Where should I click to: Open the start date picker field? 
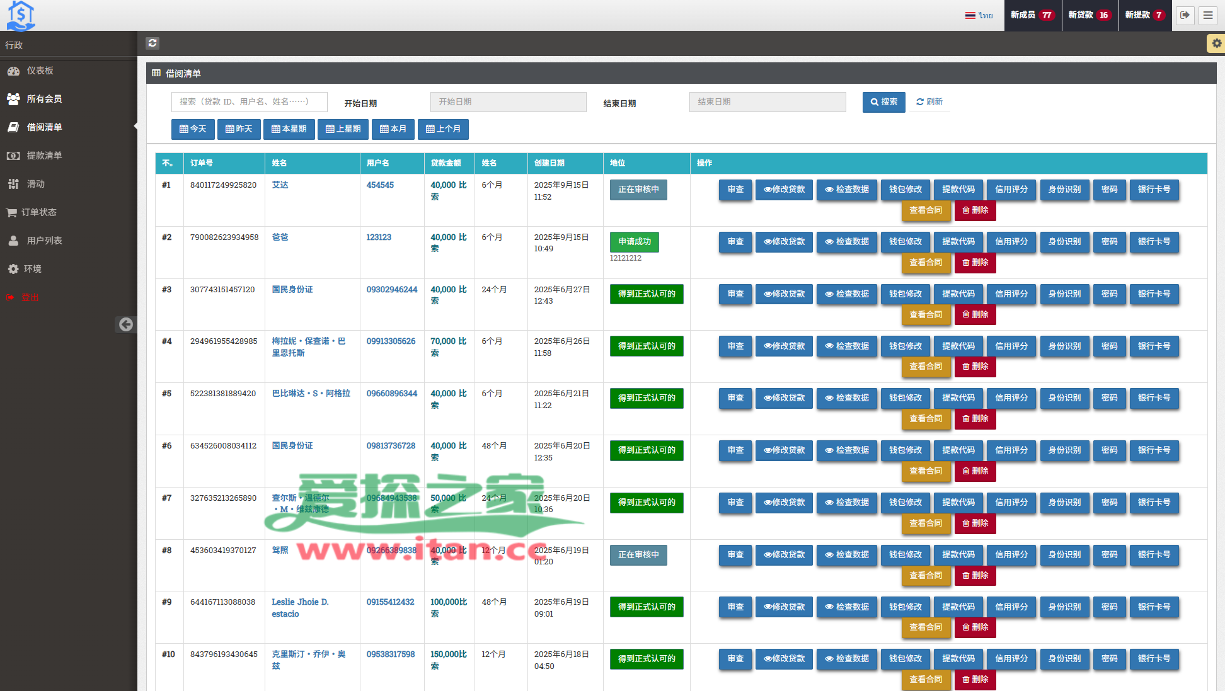click(x=508, y=102)
